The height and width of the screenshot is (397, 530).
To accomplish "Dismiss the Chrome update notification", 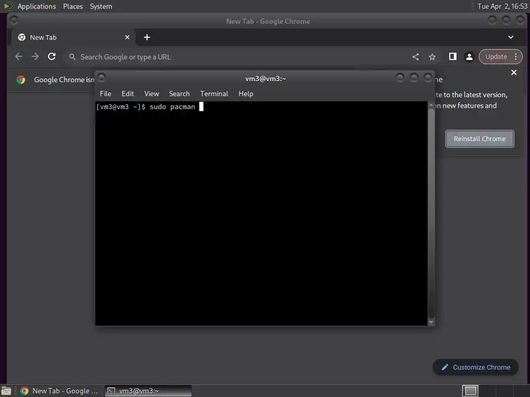I will (514, 72).
